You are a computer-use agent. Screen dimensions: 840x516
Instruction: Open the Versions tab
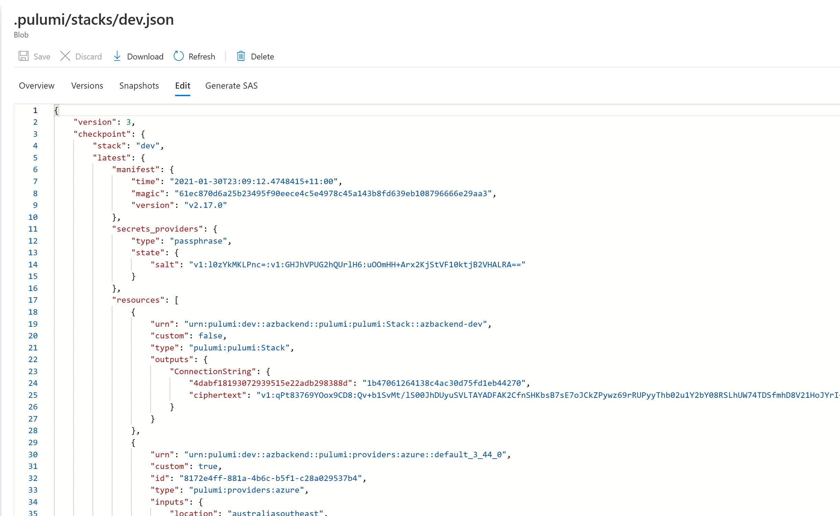tap(87, 86)
